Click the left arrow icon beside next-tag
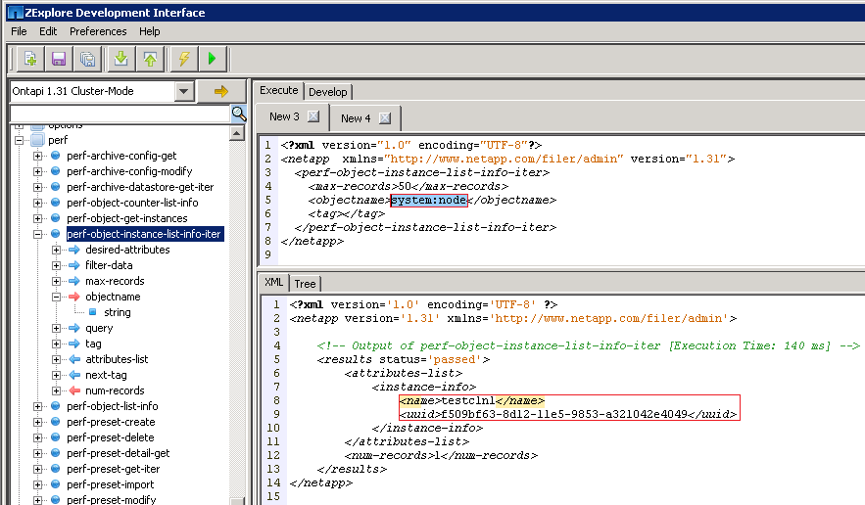This screenshot has height=505, width=865. [73, 375]
